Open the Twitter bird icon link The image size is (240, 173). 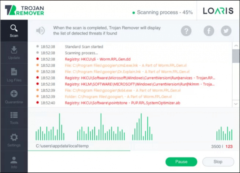click(226, 31)
